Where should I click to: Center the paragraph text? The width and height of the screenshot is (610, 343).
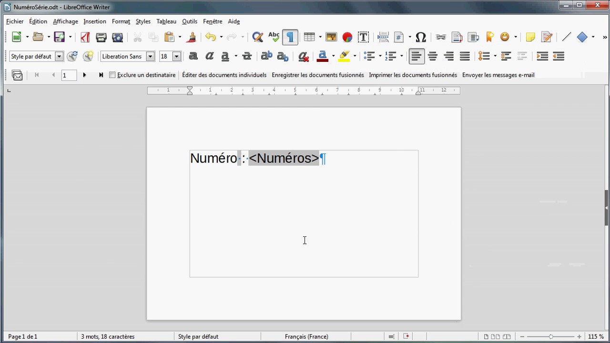433,56
